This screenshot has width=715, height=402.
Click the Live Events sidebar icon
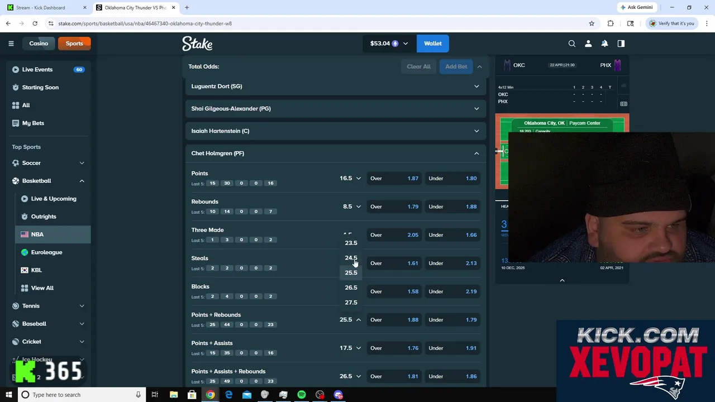coord(16,69)
